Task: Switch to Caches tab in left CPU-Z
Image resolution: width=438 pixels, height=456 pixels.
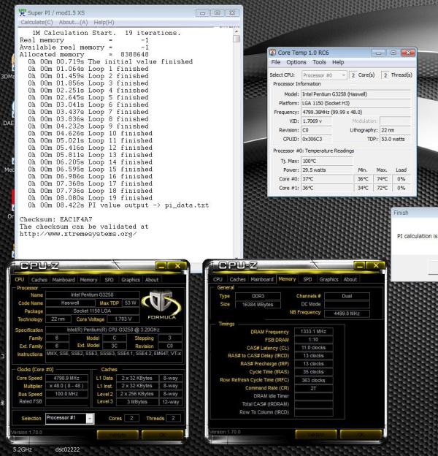Action: 39,280
